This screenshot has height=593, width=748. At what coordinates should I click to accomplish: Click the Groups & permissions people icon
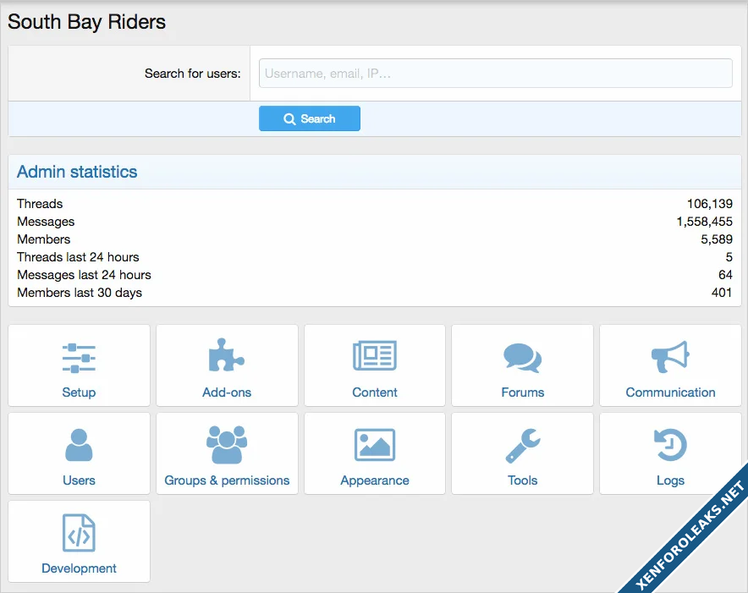(227, 445)
